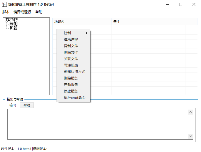Select 结束进程 from the context menu
The image size is (201, 152).
(x=71, y=39)
